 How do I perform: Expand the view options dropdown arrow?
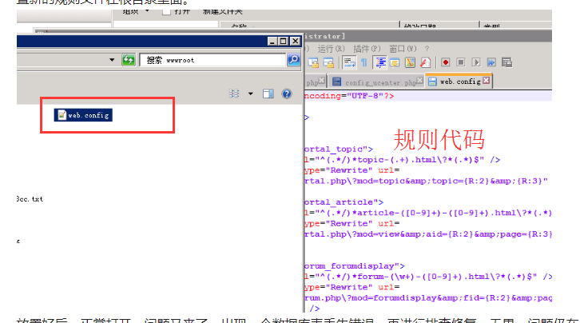click(x=250, y=94)
